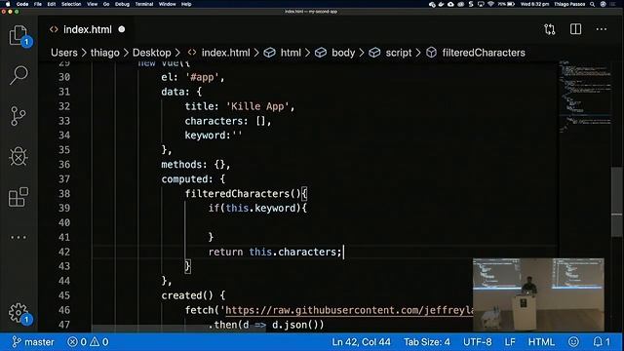Screen dimensions: 624x351
Task: Open the Terminal menu
Action: (x=144, y=4)
